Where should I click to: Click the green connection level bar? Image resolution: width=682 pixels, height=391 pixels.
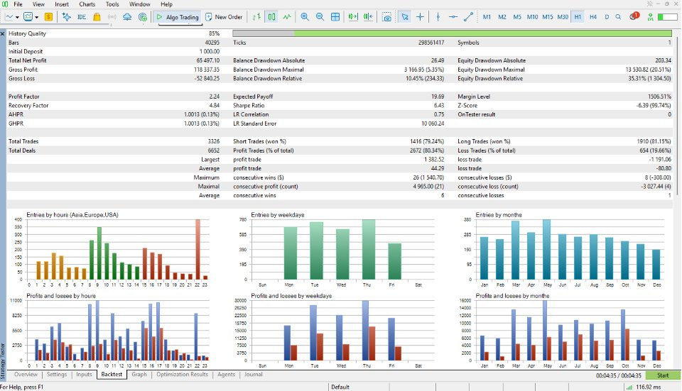point(668,17)
